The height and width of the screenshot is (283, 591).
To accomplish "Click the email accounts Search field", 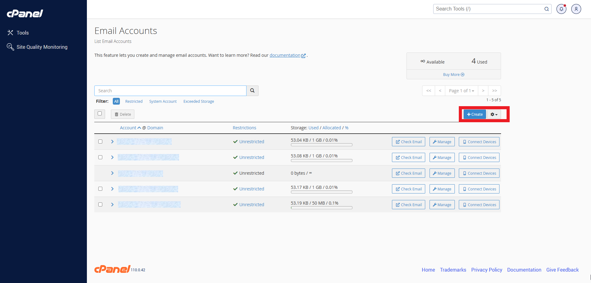I will (x=170, y=91).
